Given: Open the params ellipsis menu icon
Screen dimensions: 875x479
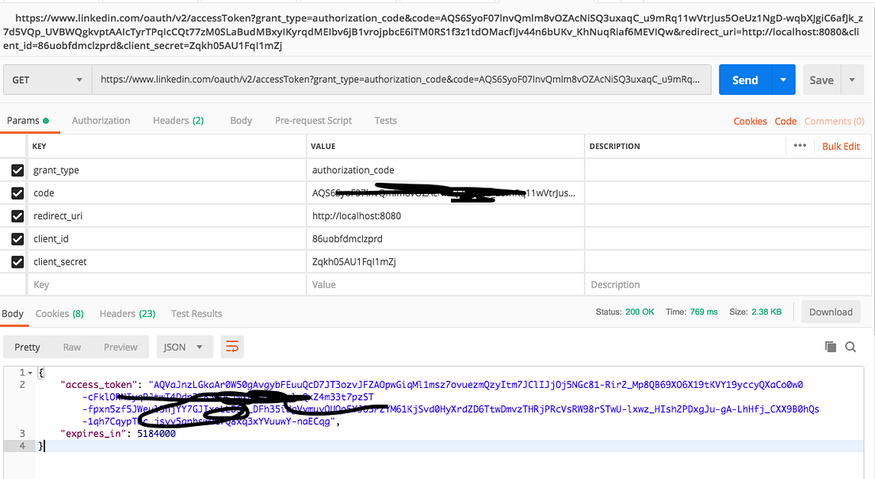Looking at the screenshot, I should (x=800, y=146).
